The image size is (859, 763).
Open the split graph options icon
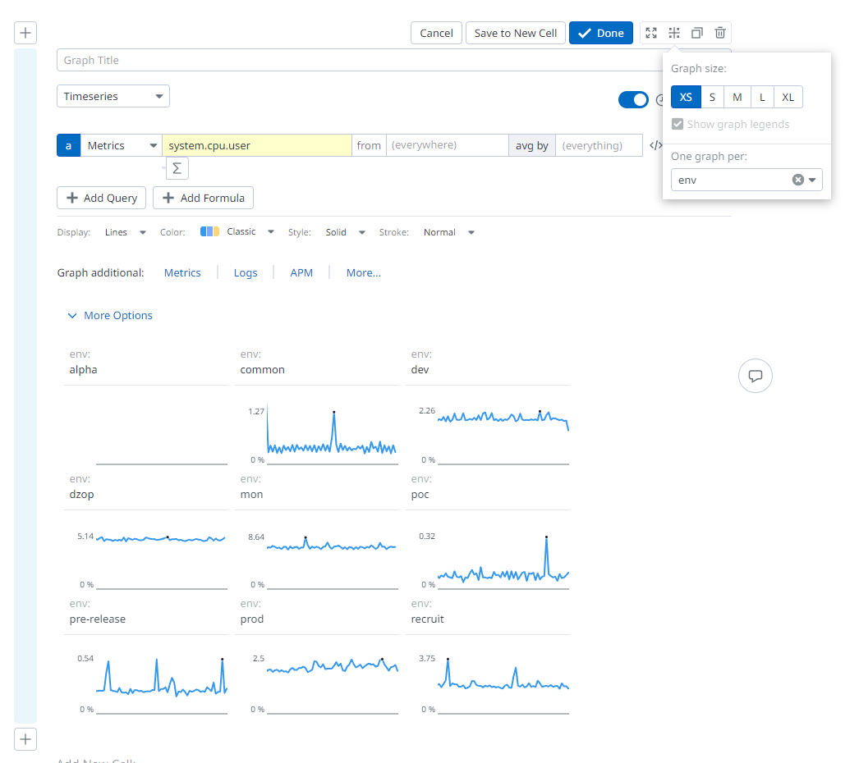tap(674, 33)
